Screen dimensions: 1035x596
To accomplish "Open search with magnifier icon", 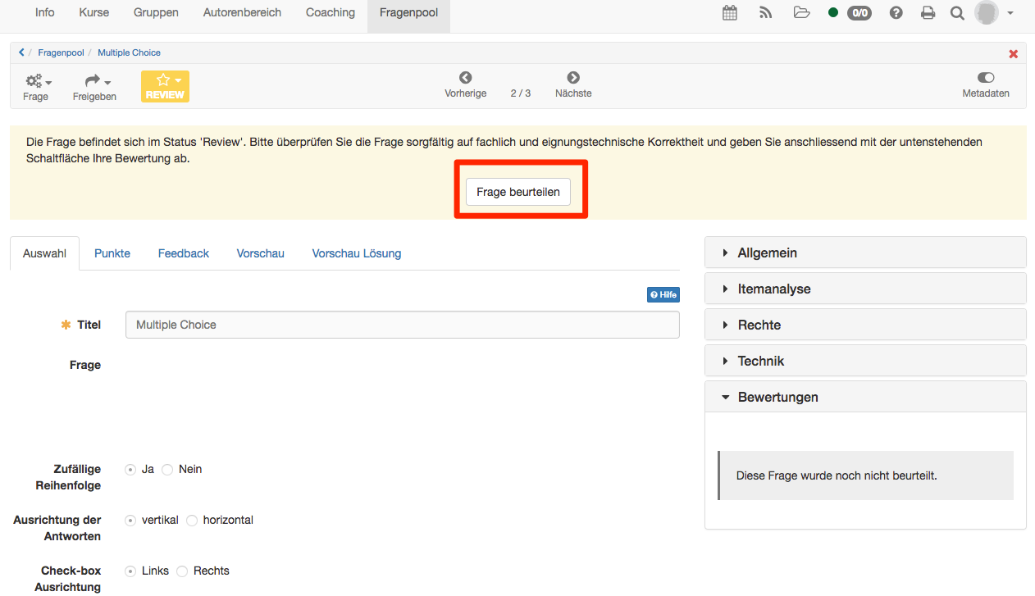I will 957,13.
